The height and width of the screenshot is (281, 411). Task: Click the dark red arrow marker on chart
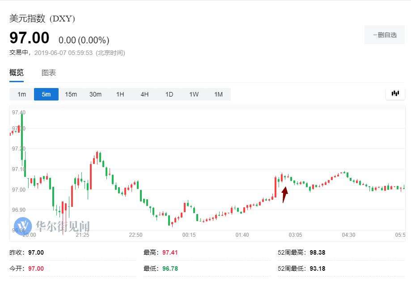[285, 194]
